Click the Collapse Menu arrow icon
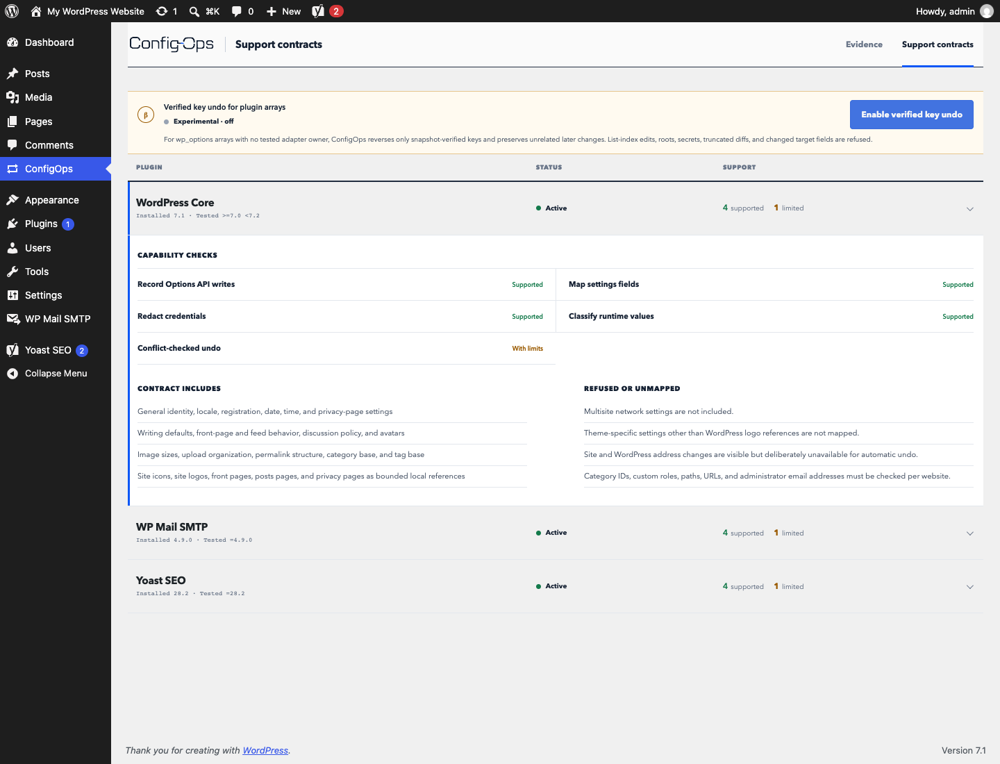The height and width of the screenshot is (764, 1000). tap(12, 374)
